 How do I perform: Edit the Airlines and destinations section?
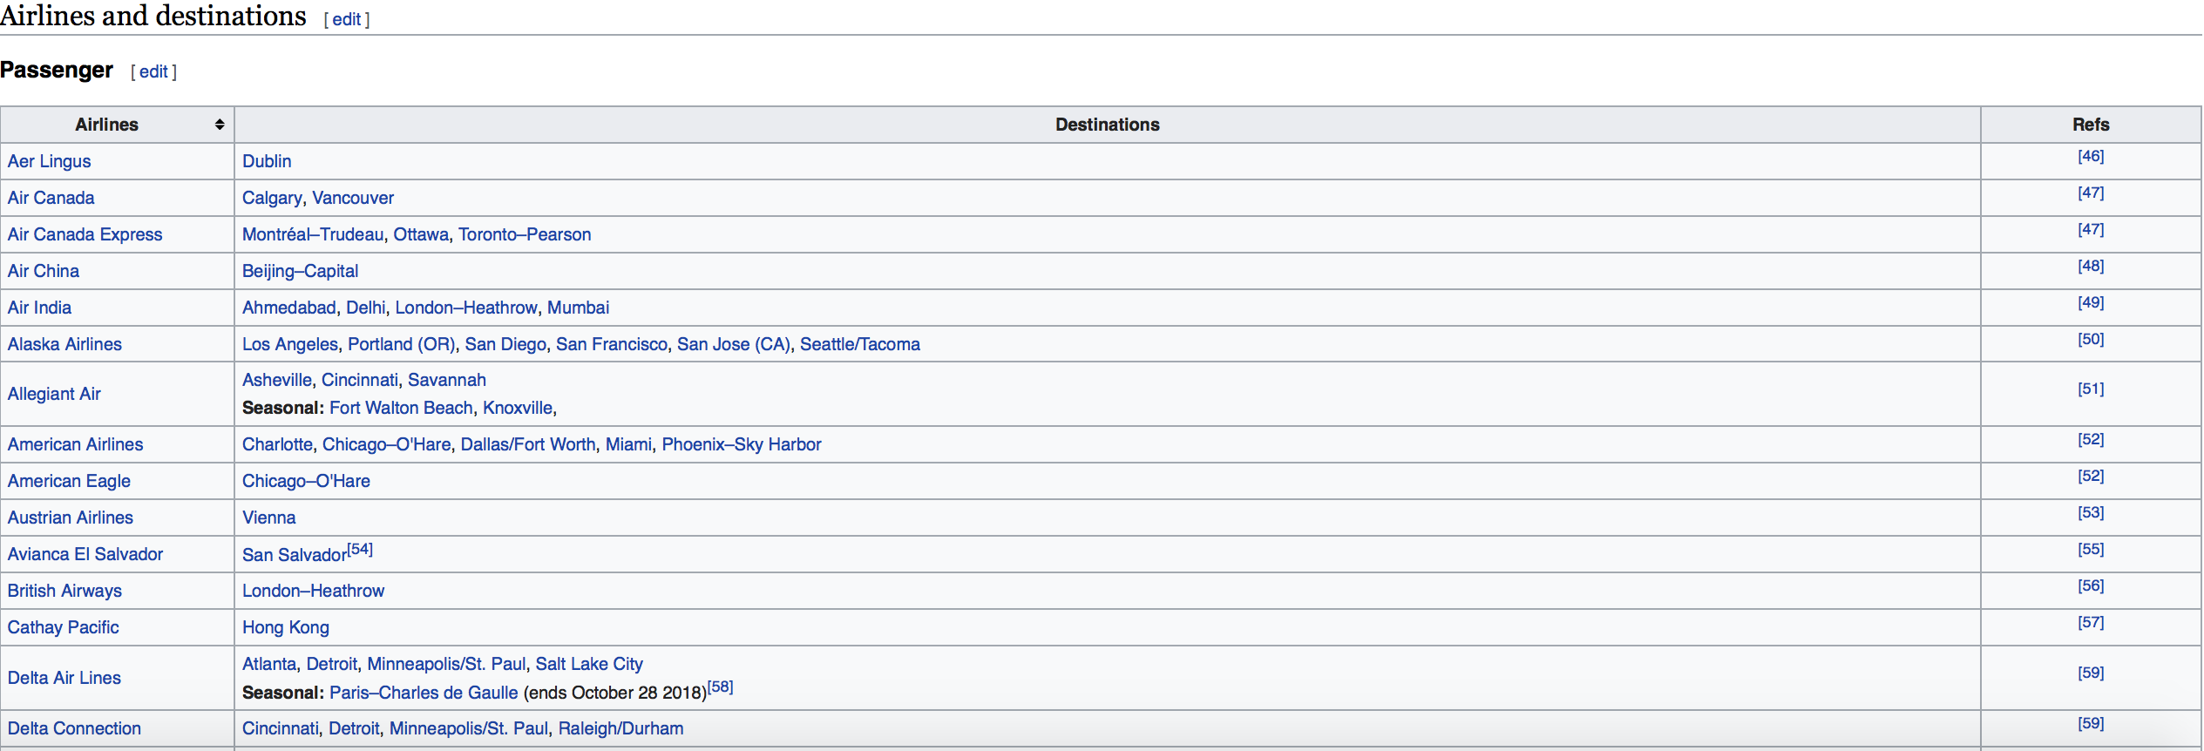(346, 19)
